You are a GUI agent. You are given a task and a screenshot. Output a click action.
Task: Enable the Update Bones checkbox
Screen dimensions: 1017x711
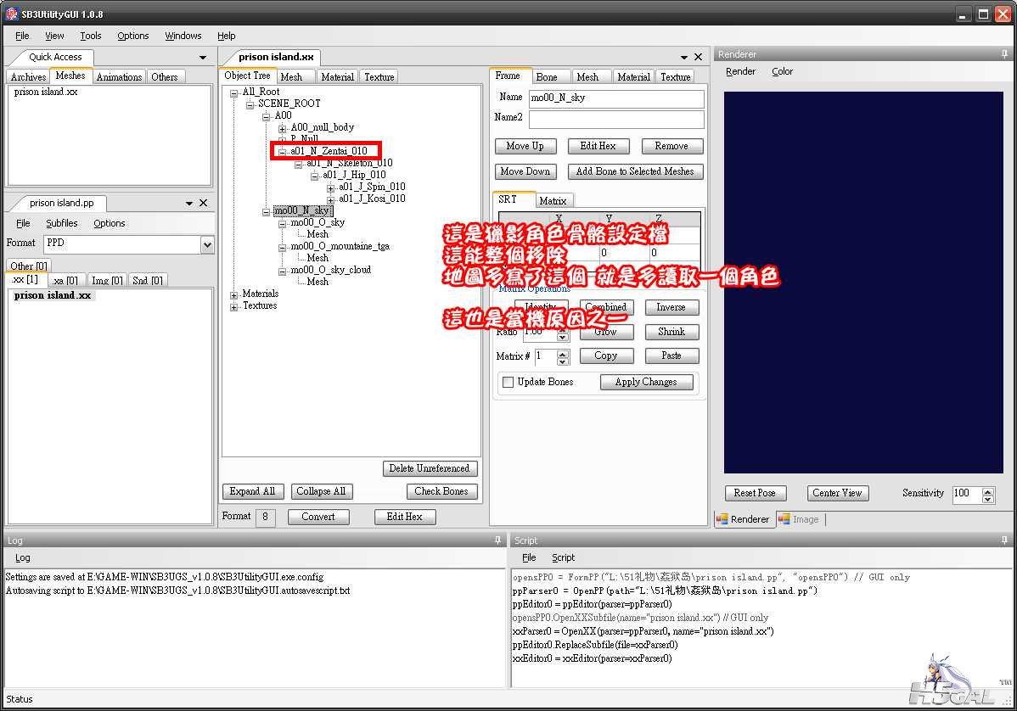508,383
